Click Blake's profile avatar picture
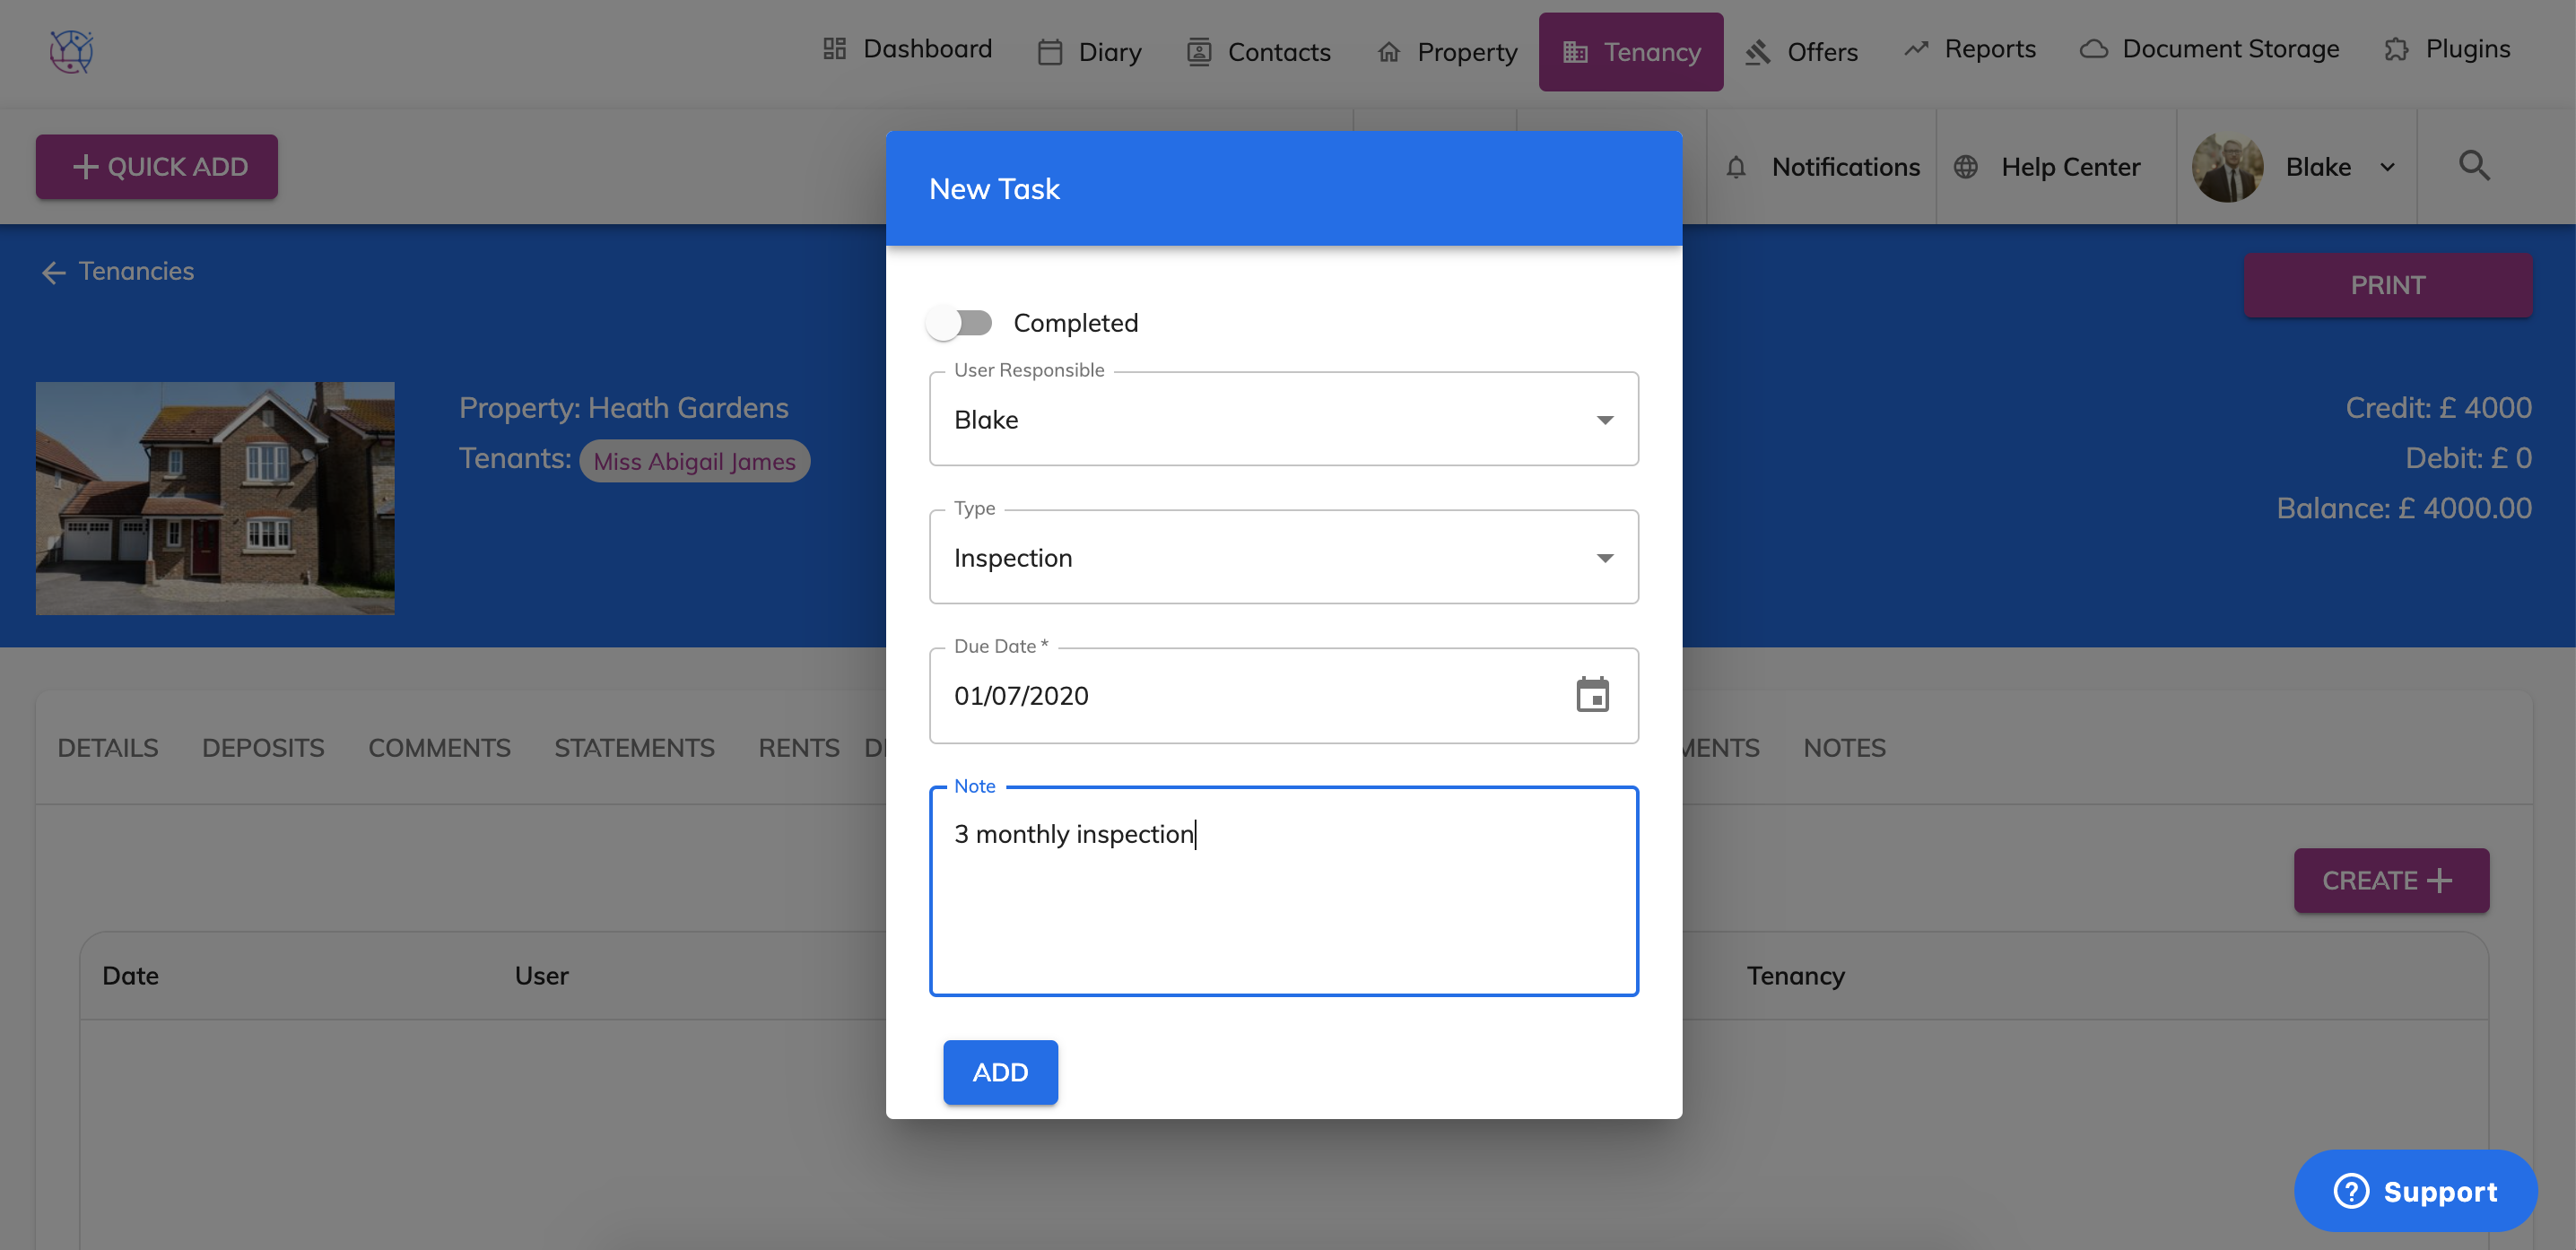This screenshot has height=1250, width=2576. pyautogui.click(x=2226, y=167)
